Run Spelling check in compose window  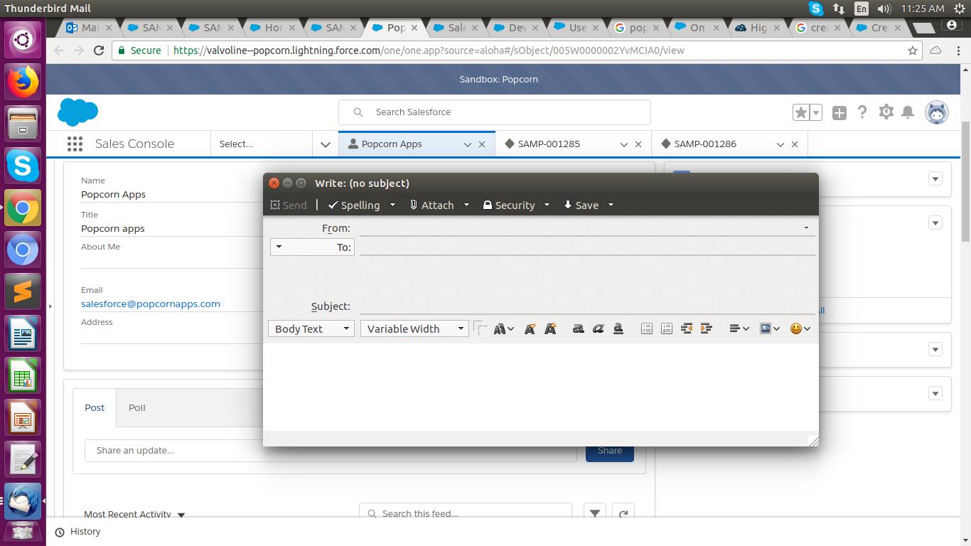pos(354,205)
